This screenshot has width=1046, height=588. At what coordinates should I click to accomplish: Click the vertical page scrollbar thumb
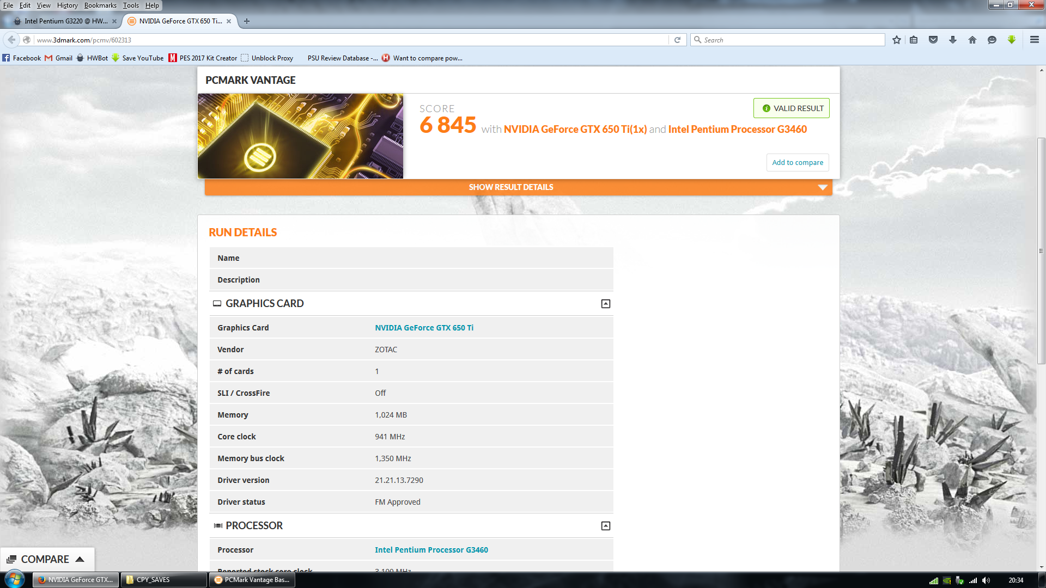[1041, 250]
